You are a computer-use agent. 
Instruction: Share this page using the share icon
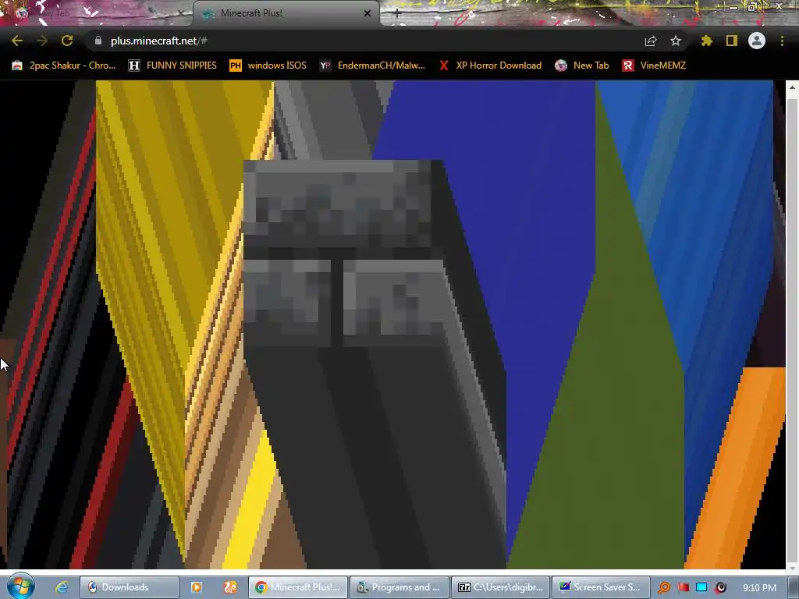click(x=651, y=41)
